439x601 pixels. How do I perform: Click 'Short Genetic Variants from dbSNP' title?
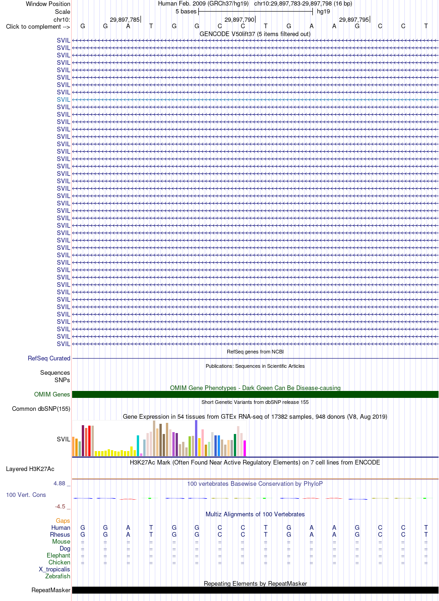pyautogui.click(x=255, y=402)
